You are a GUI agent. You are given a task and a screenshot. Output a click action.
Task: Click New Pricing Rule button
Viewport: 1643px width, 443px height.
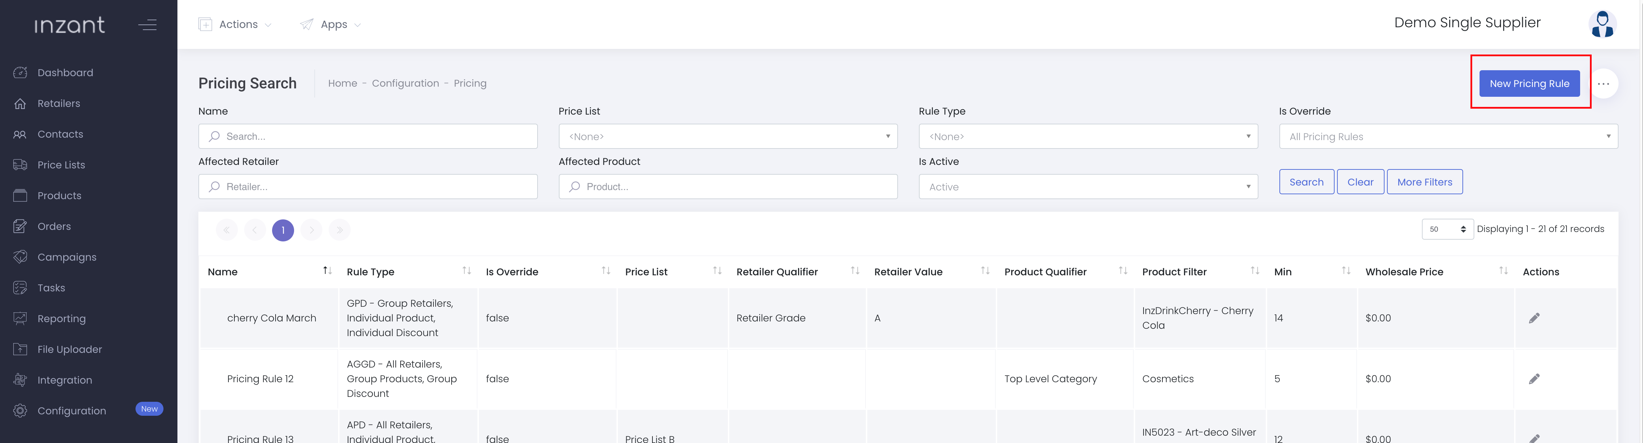point(1529,83)
